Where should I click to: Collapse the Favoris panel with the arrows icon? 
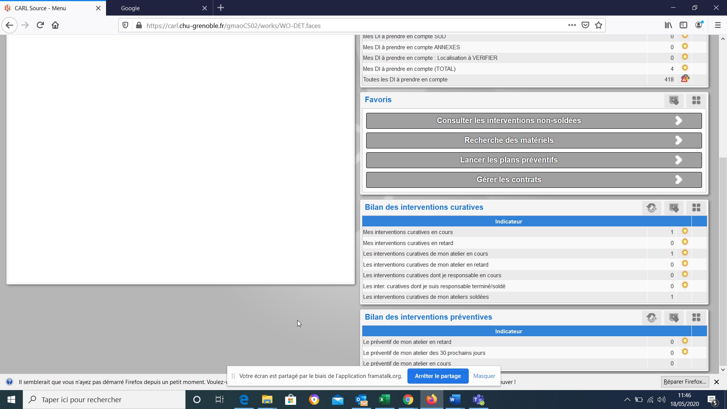click(696, 100)
